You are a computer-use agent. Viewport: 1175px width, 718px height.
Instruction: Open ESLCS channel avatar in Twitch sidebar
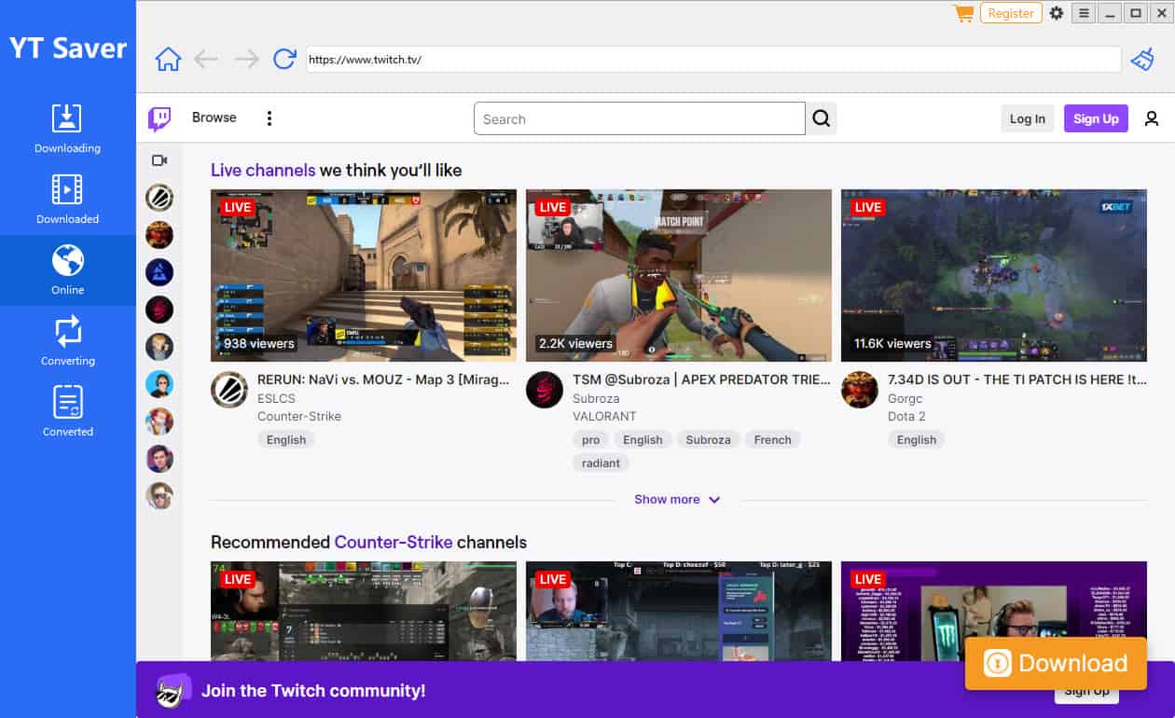159,198
